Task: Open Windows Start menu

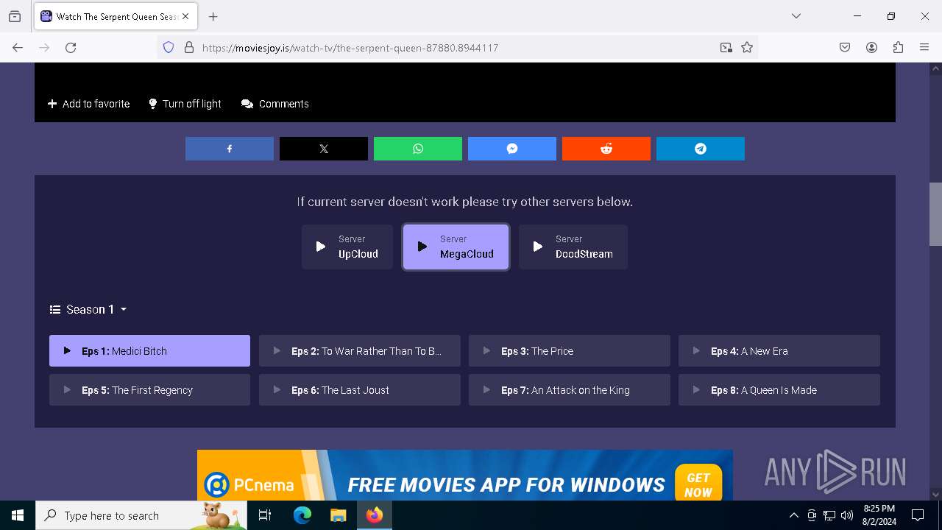Action: click(x=18, y=515)
